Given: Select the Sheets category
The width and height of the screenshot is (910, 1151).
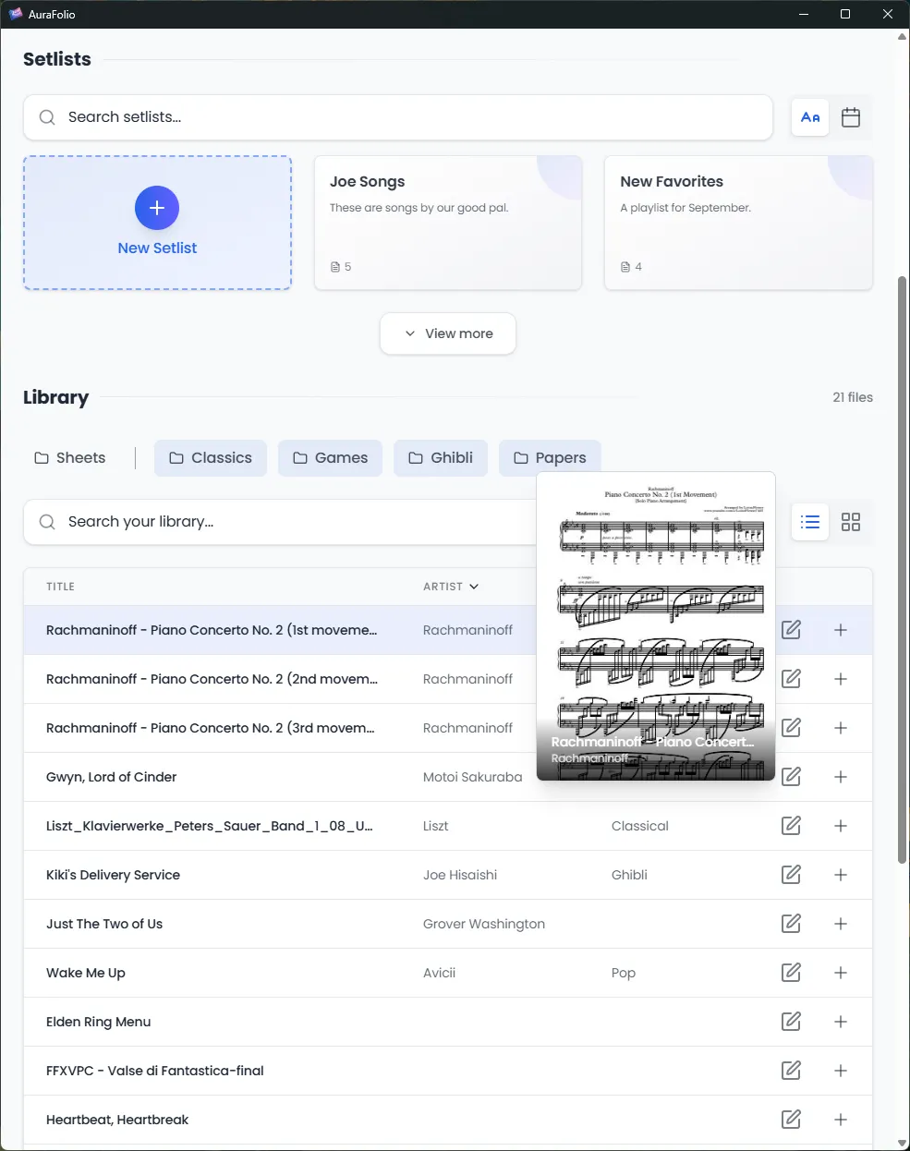Looking at the screenshot, I should coord(69,457).
